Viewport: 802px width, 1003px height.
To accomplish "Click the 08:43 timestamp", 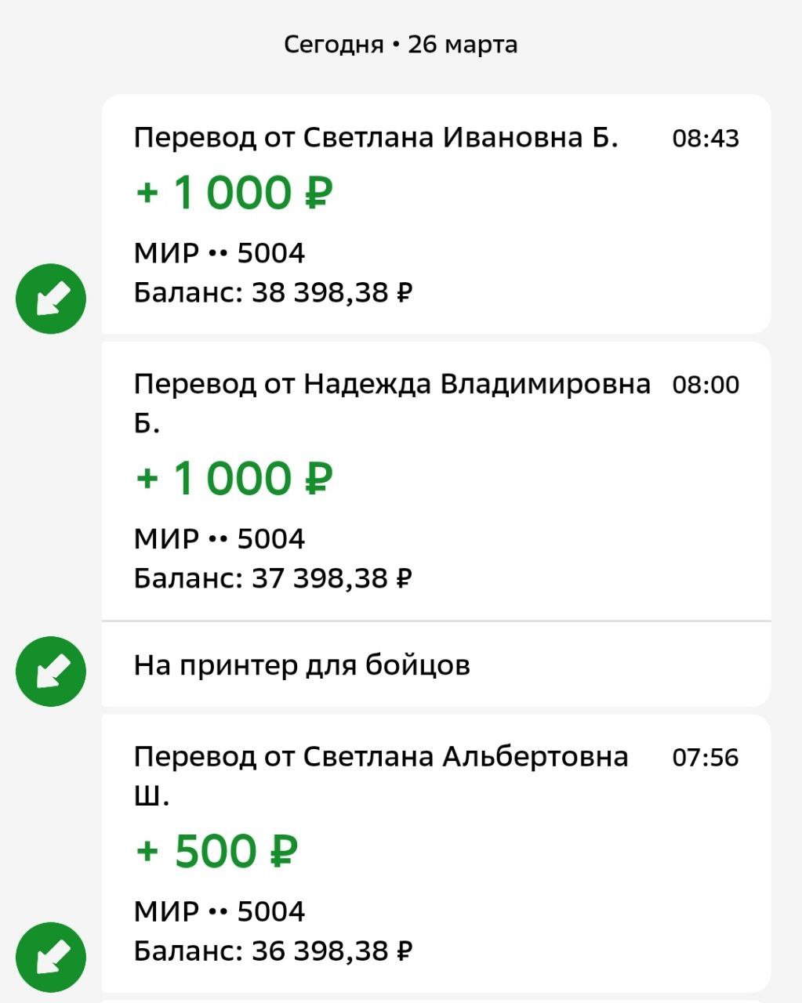I will click(706, 139).
